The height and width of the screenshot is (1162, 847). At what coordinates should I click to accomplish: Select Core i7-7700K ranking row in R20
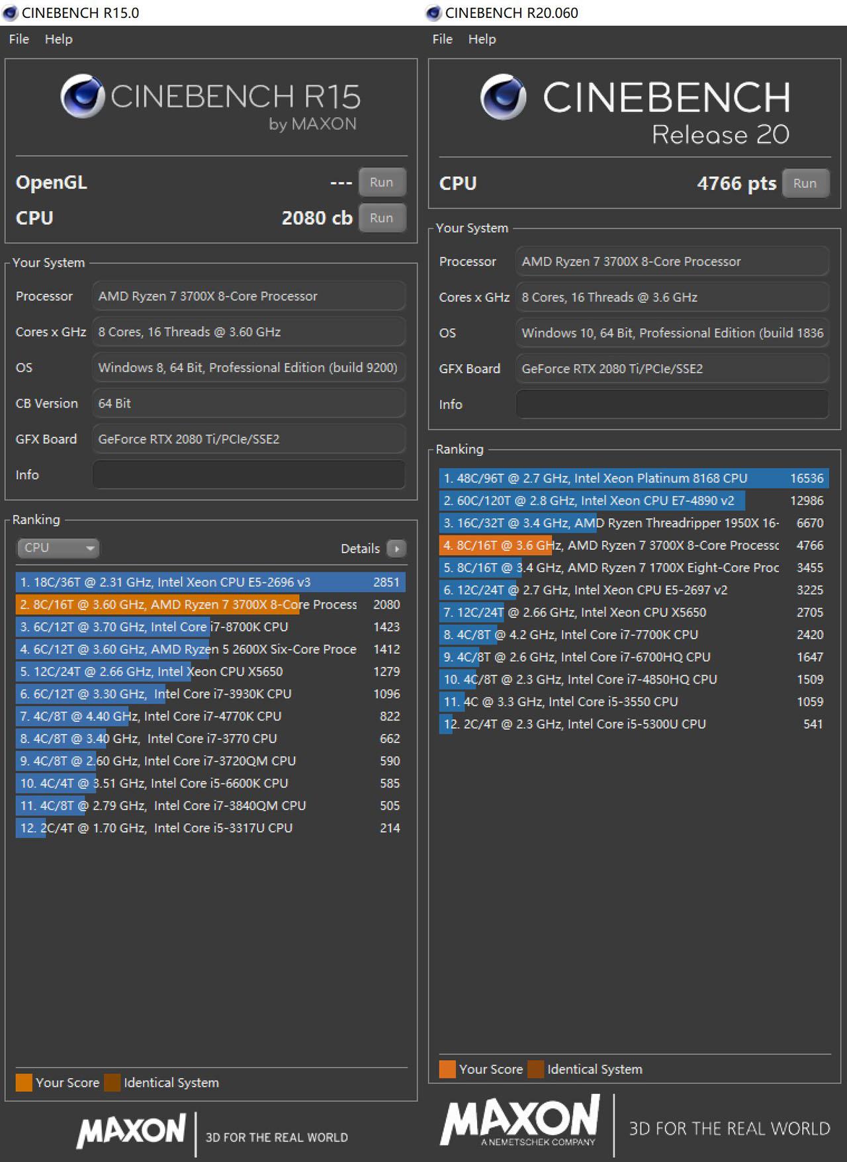point(634,635)
